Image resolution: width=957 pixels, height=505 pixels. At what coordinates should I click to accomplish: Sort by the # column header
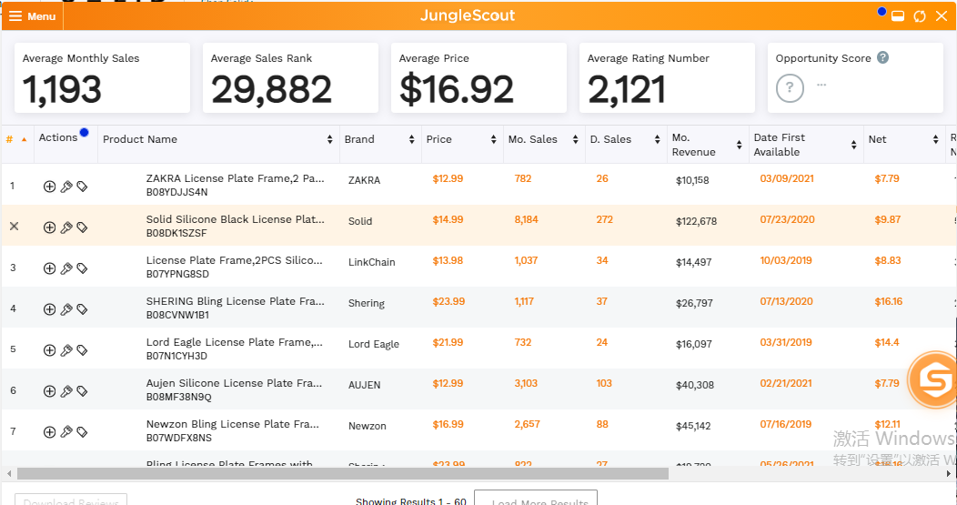click(x=17, y=139)
